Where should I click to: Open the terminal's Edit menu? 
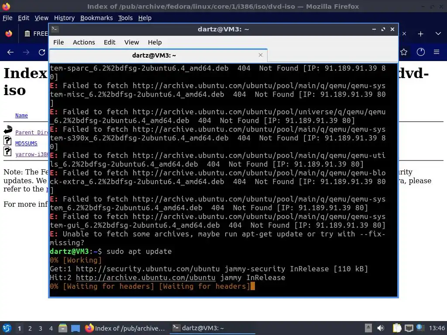pos(110,42)
